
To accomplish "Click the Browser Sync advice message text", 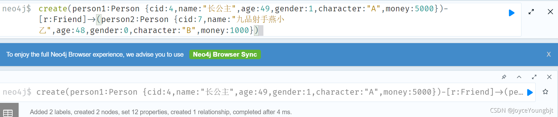I will coord(95,54).
